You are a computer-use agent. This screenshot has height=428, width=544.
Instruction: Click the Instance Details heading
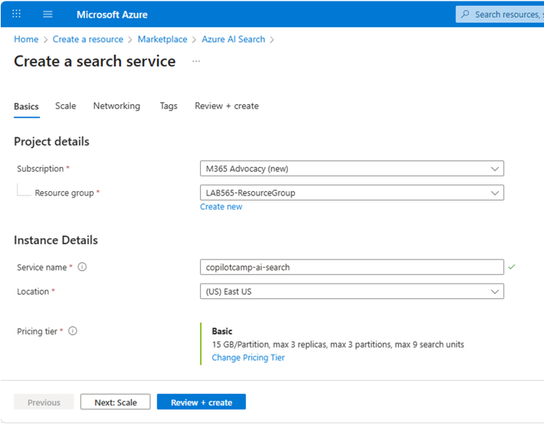55,240
